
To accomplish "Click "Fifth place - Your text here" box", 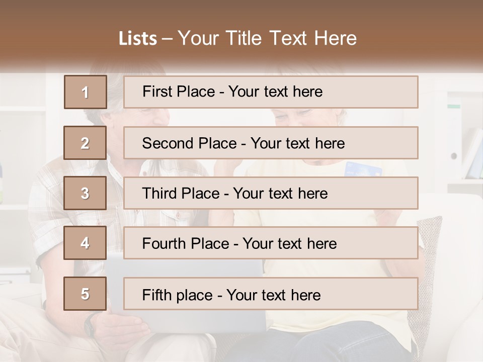I will 271,294.
